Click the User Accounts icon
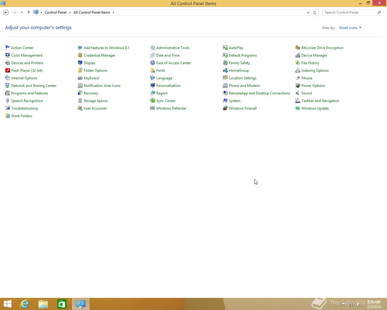387x310 pixels. pos(80,108)
